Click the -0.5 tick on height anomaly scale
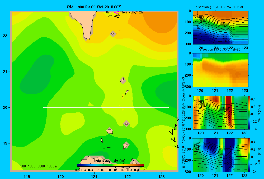Viewport: 264px width, 179px height. click(x=77, y=170)
